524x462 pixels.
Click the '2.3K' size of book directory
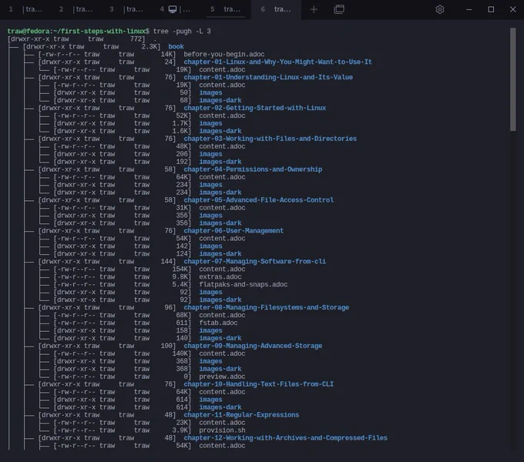coord(149,46)
